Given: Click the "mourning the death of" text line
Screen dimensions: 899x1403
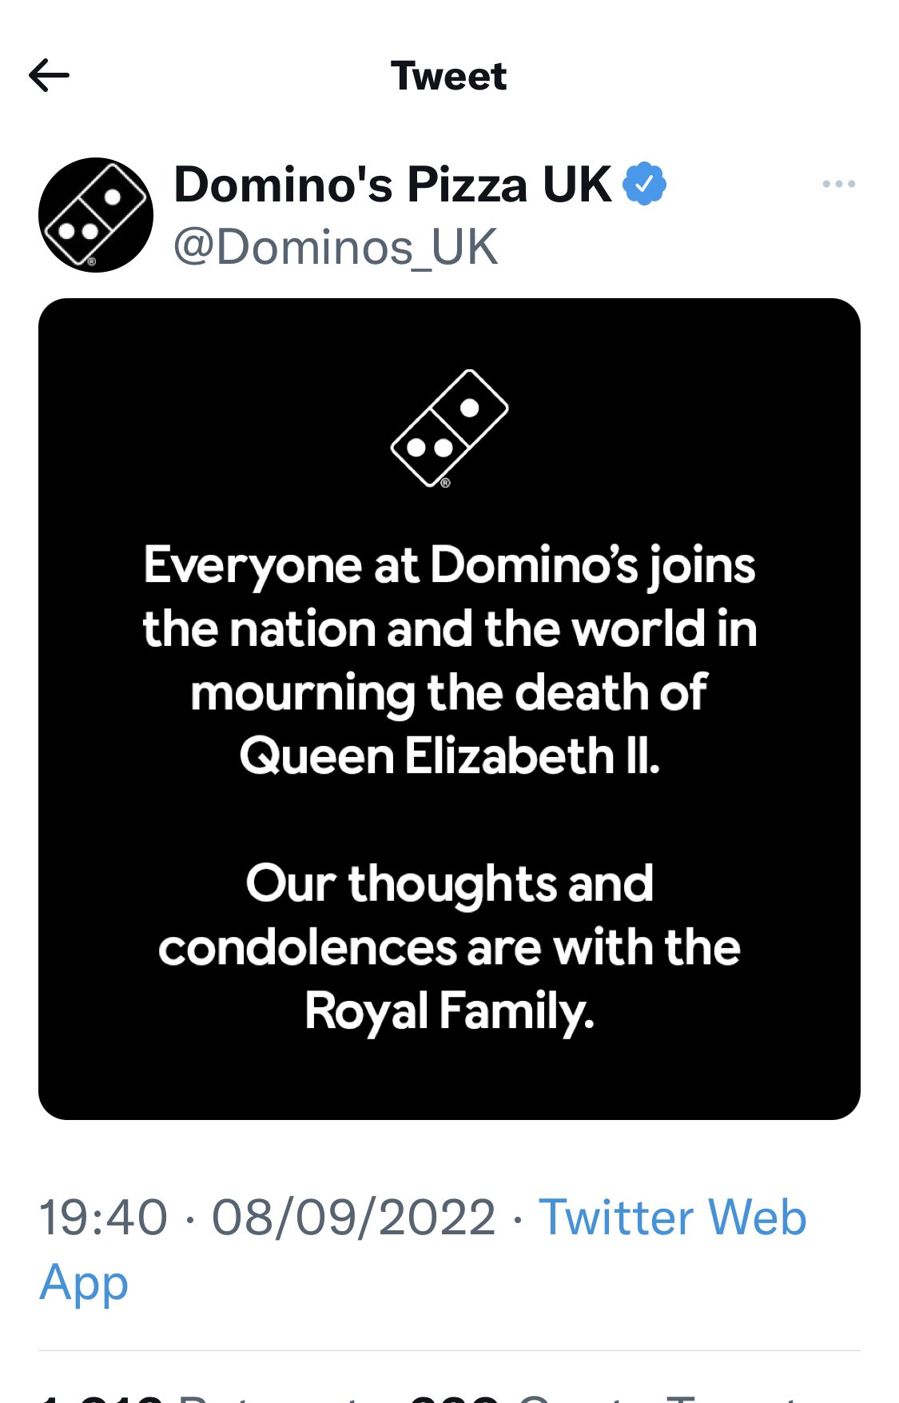Looking at the screenshot, I should pos(449,692).
